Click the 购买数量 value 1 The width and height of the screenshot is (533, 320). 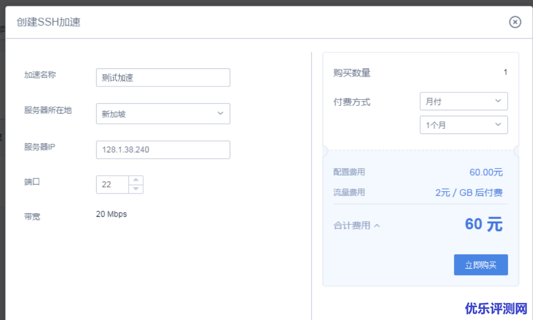click(x=505, y=73)
